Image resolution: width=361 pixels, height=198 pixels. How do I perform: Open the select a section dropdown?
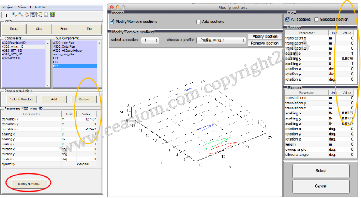[x=150, y=40]
